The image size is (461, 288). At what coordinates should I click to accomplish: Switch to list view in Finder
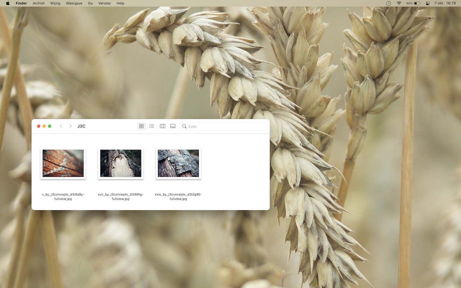[x=152, y=126]
